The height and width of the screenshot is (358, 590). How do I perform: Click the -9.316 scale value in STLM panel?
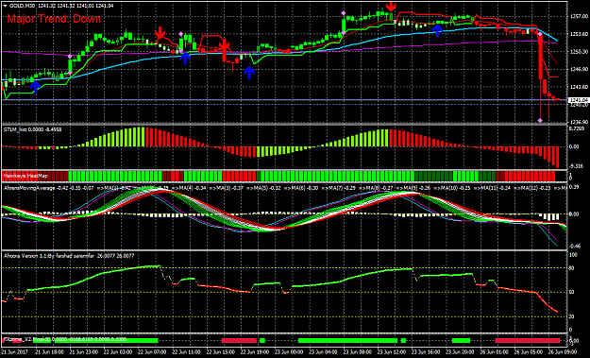[x=577, y=166]
